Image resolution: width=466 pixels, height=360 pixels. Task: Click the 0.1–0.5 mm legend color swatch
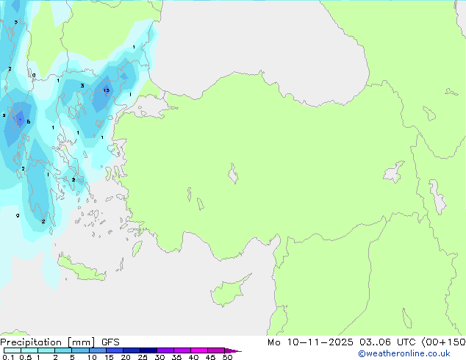click(x=12, y=350)
